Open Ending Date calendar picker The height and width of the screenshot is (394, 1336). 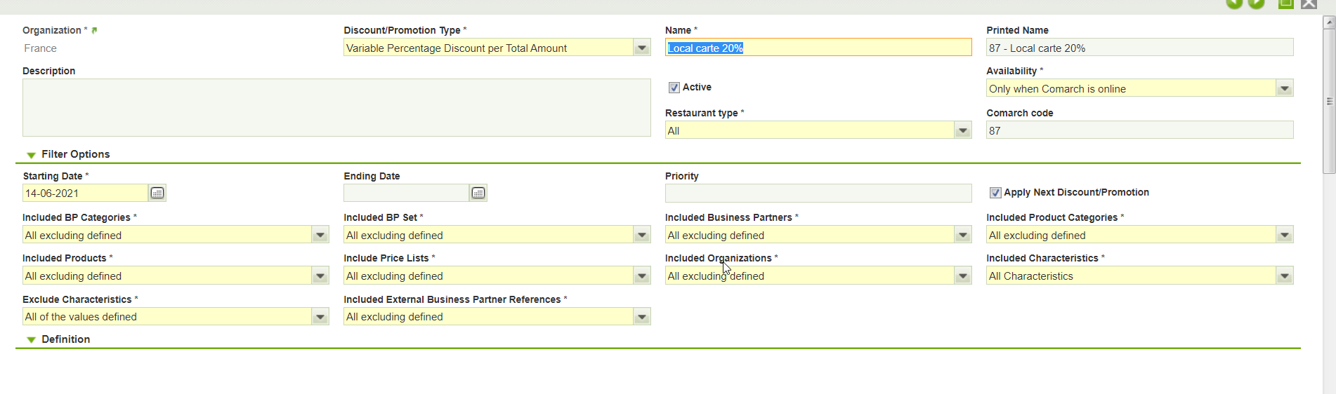coord(478,193)
